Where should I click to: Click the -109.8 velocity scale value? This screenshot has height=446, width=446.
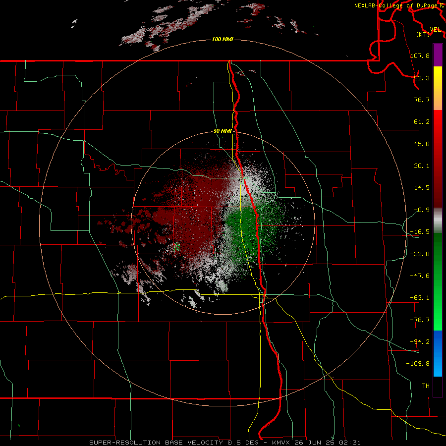click(418, 364)
